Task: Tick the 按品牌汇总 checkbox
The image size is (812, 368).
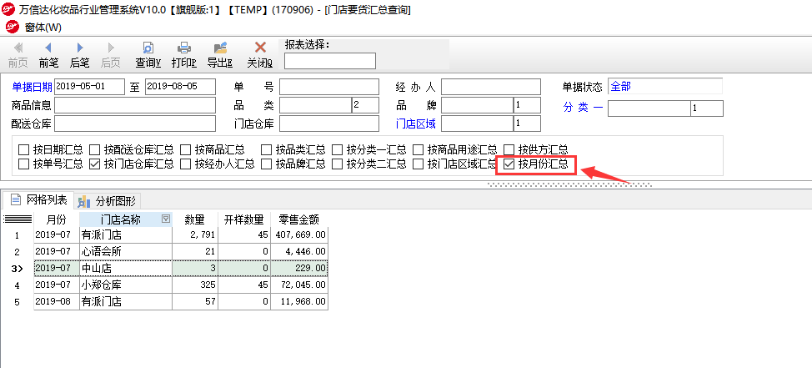Action: click(266, 165)
